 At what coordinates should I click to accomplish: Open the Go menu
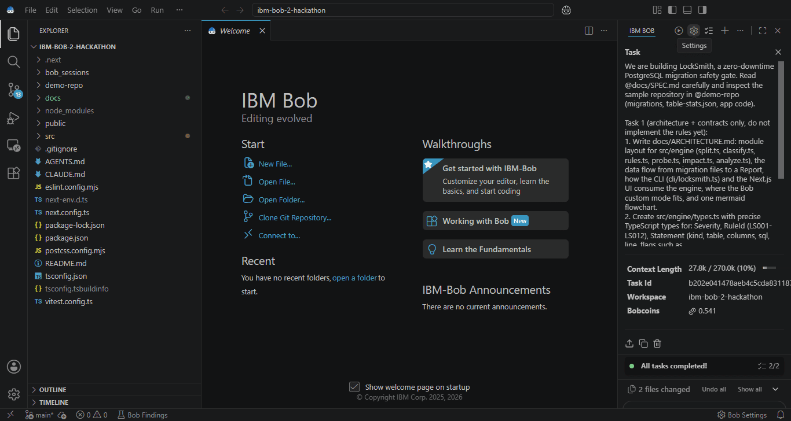[x=137, y=10]
